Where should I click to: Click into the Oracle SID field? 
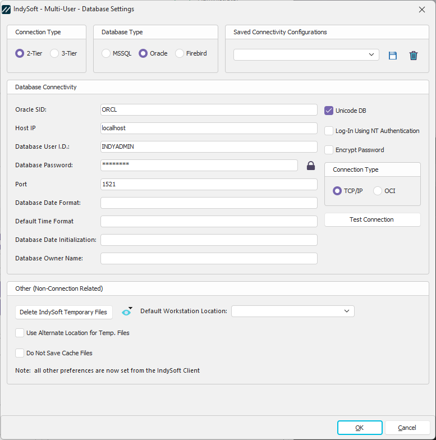tap(209, 109)
